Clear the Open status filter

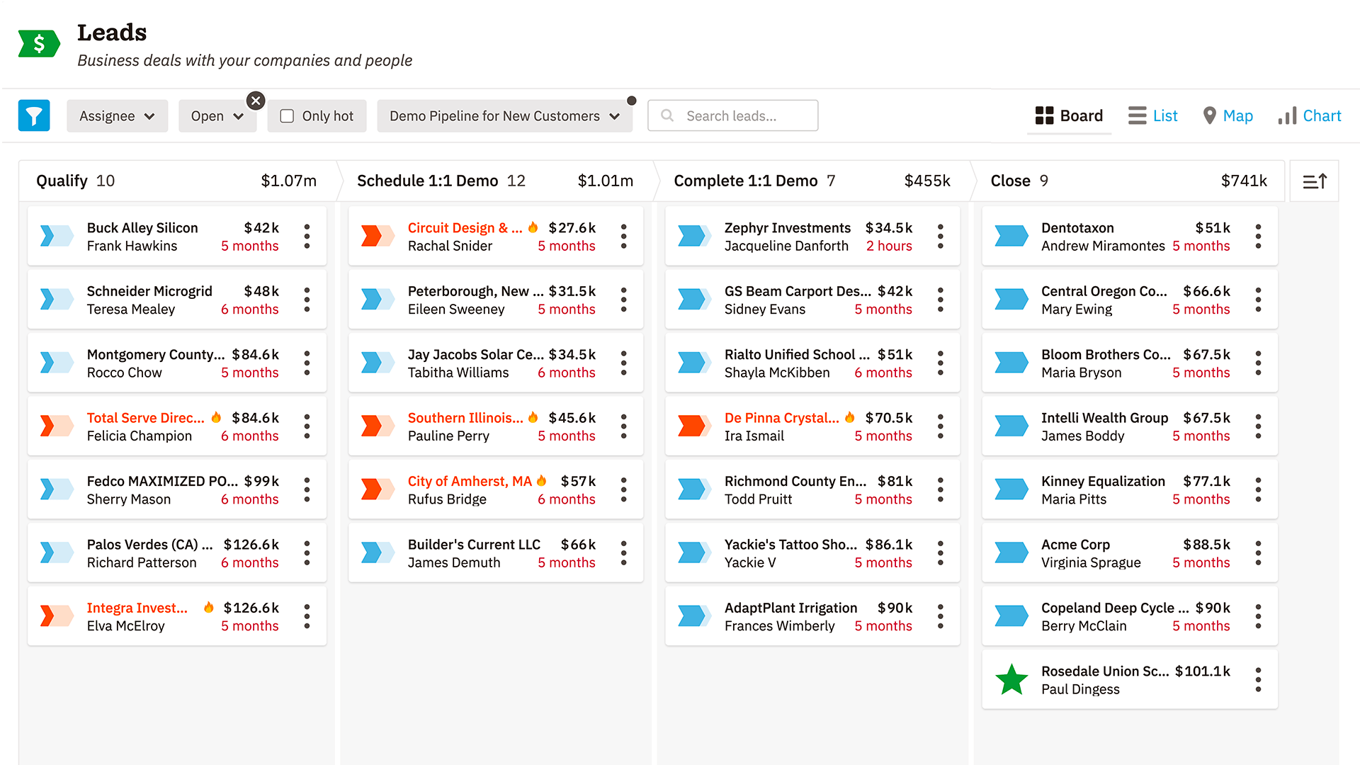point(256,101)
